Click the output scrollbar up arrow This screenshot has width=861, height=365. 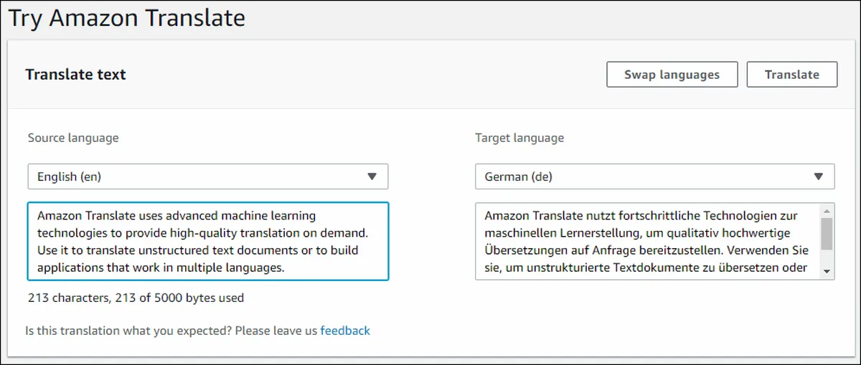pos(827,211)
